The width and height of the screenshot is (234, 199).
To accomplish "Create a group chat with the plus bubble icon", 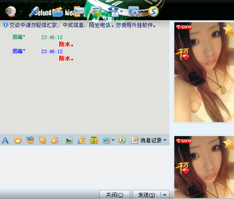I will tap(96, 12).
